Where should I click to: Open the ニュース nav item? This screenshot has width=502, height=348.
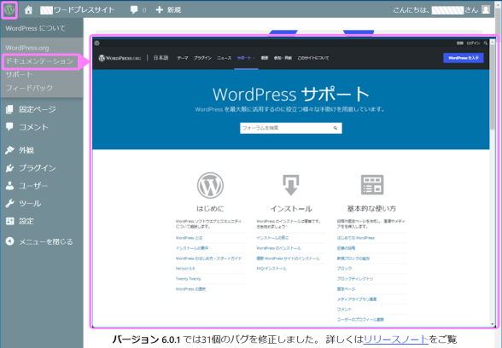(x=224, y=58)
